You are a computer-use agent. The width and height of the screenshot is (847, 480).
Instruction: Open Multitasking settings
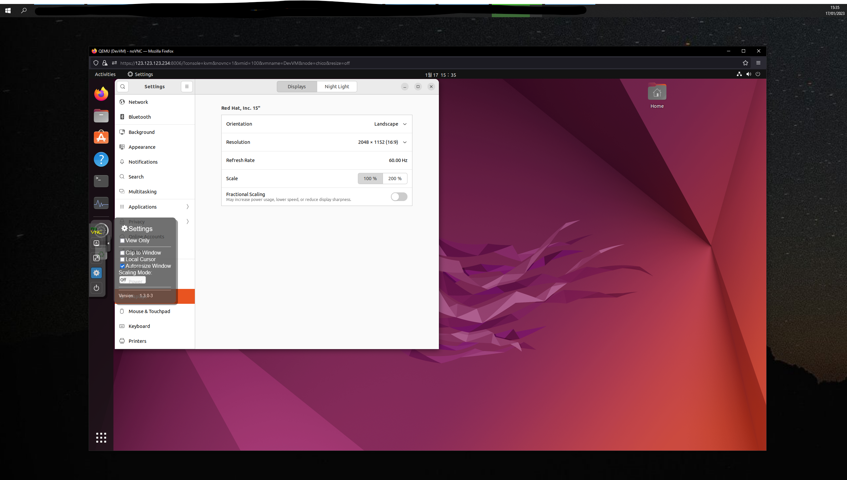coord(155,191)
